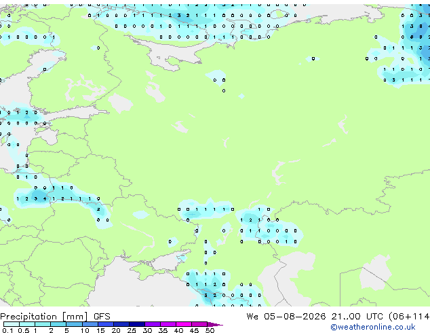Click the 1–2 mm legend color segment
Viewport: 430px width, 333px height.
(43, 324)
